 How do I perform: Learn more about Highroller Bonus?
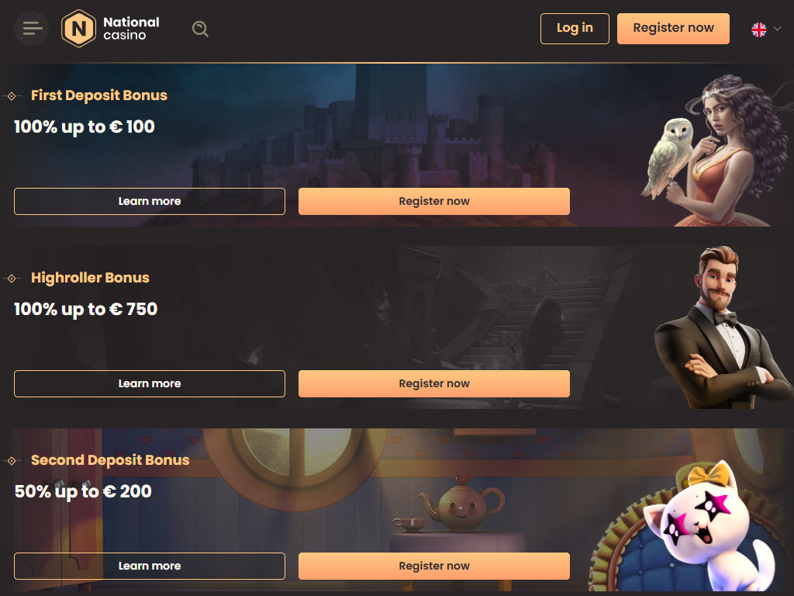pyautogui.click(x=150, y=383)
